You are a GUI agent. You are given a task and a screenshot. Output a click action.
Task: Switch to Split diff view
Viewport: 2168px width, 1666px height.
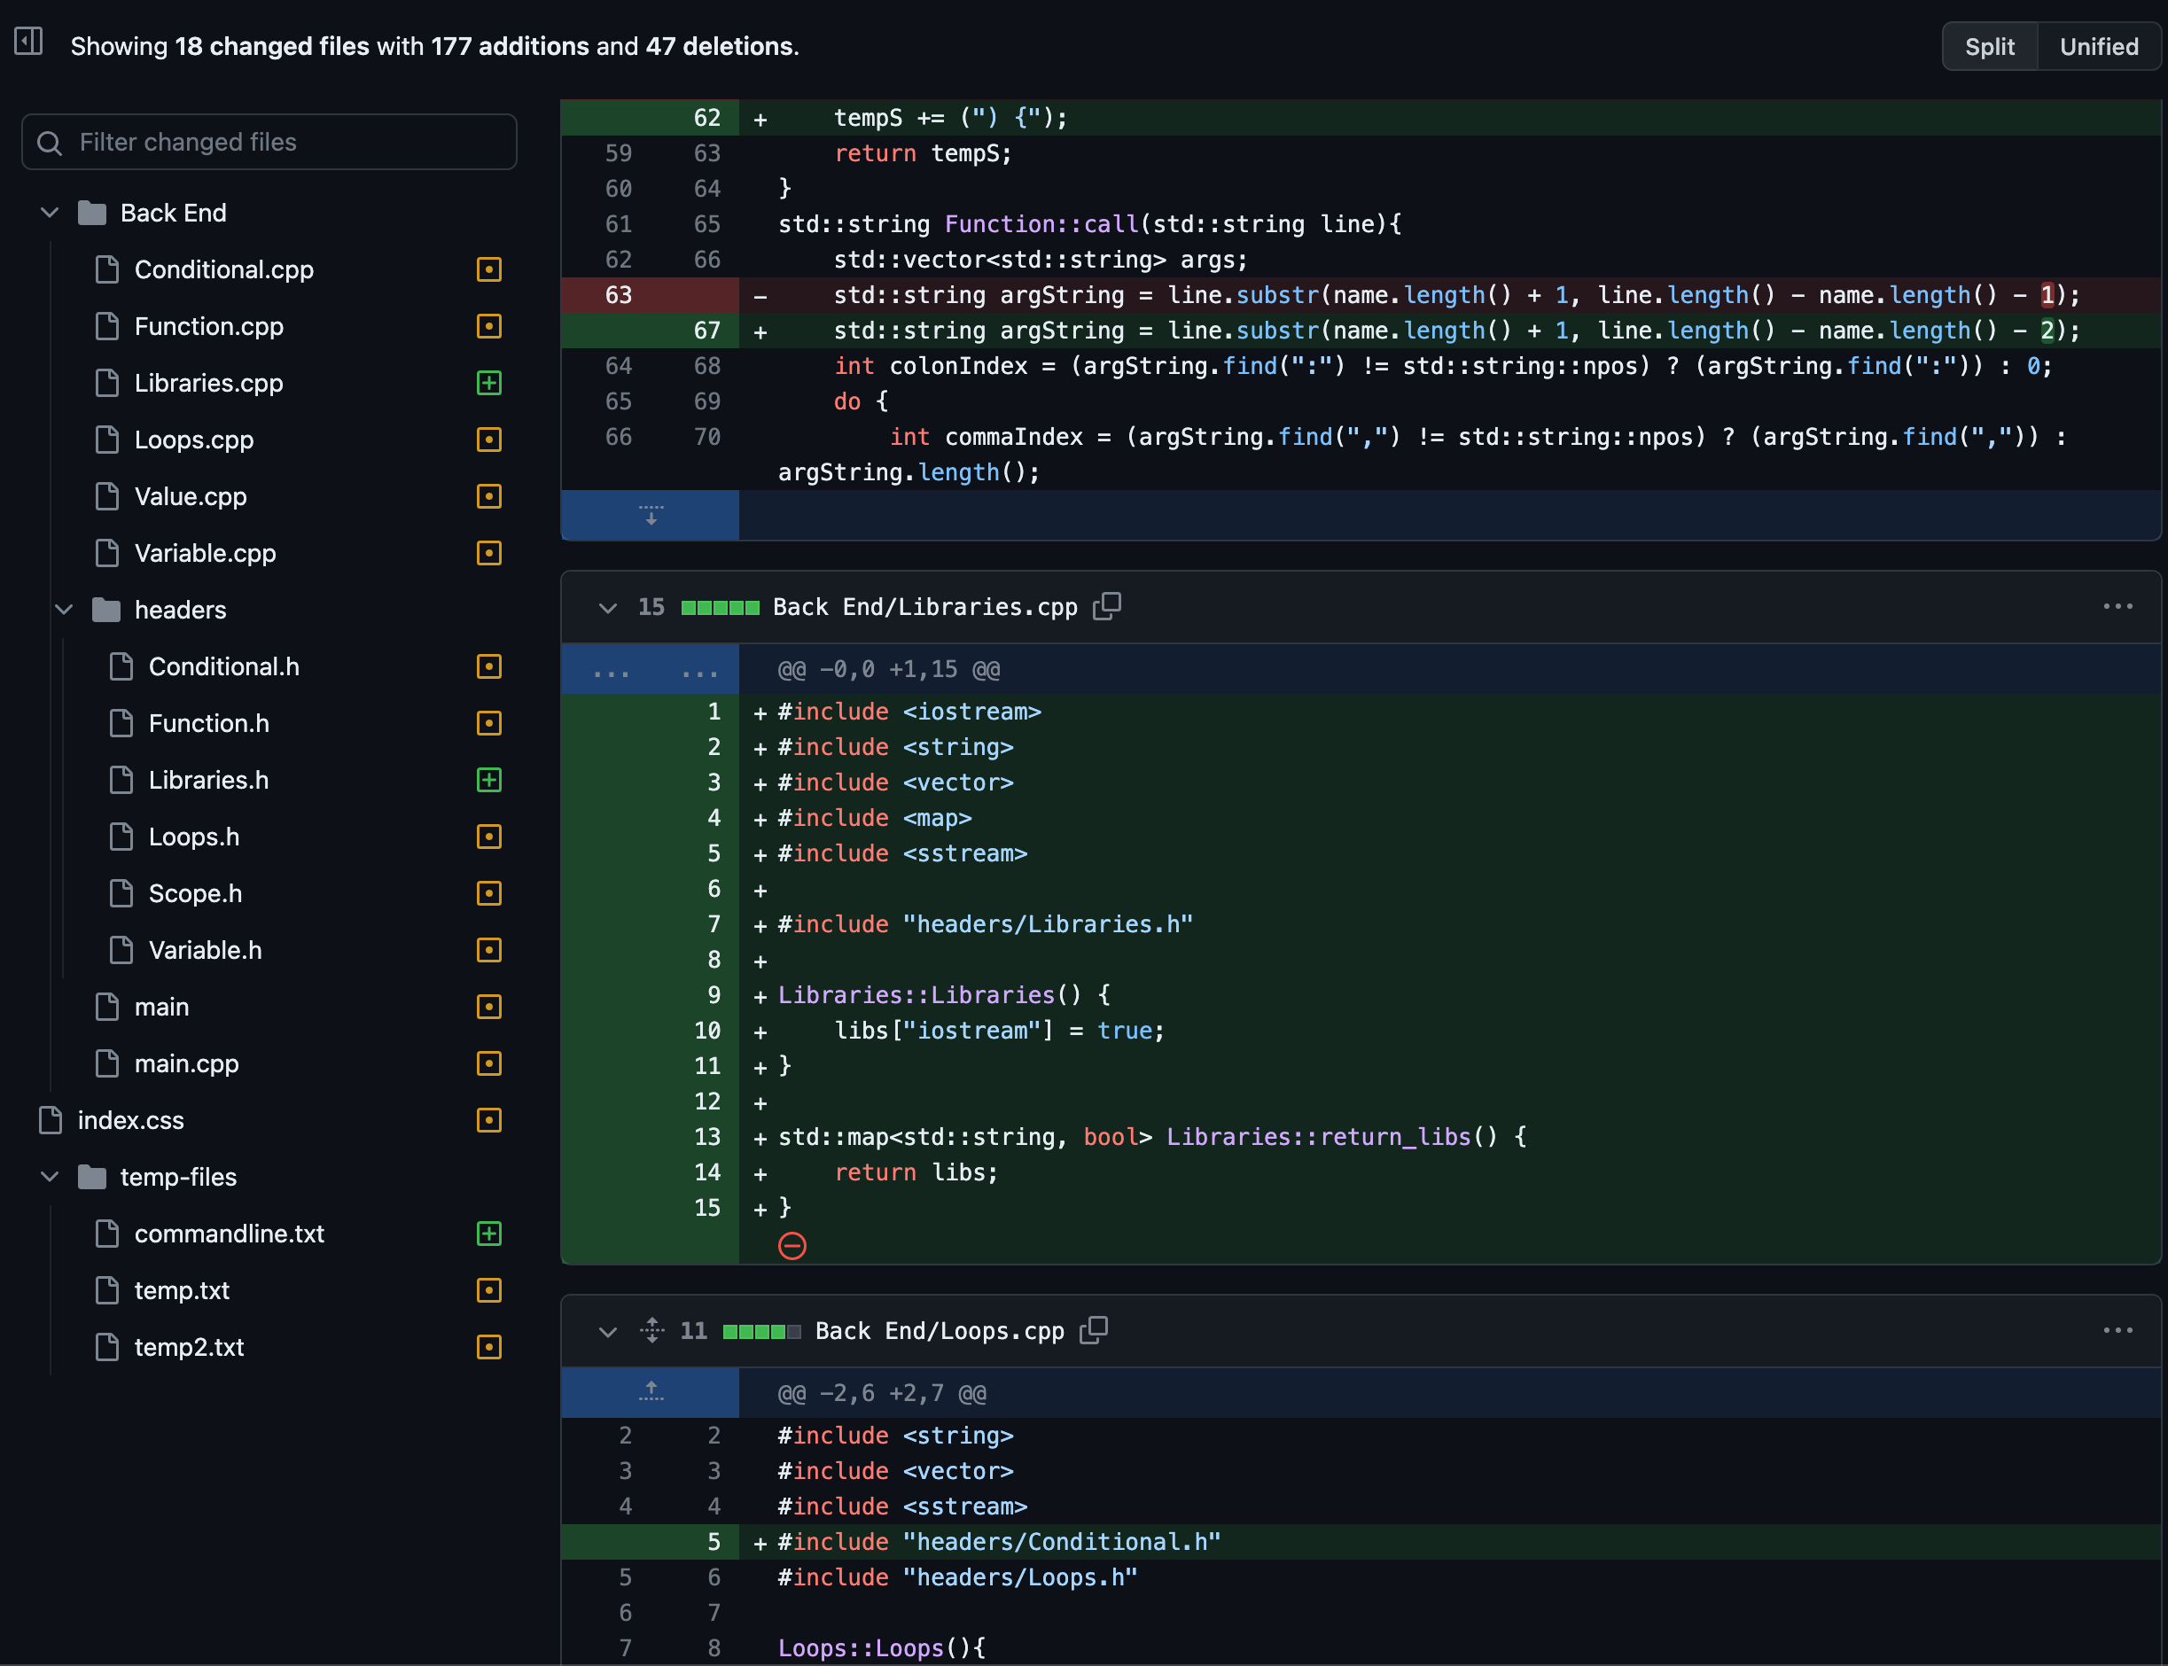pos(1988,47)
